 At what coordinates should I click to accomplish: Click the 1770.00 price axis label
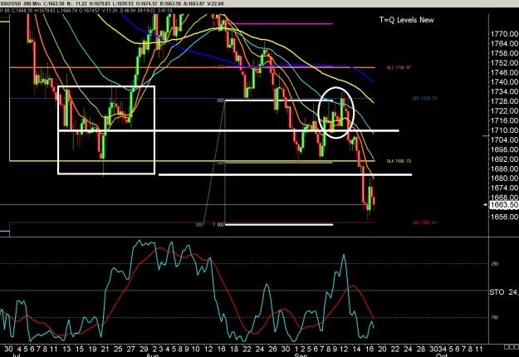tap(504, 34)
